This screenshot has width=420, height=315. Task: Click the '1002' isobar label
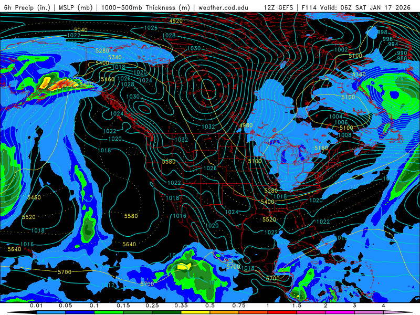click(x=341, y=49)
